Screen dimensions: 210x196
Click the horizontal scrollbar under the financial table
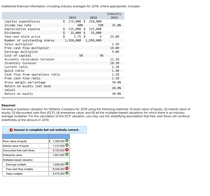tap(63, 98)
